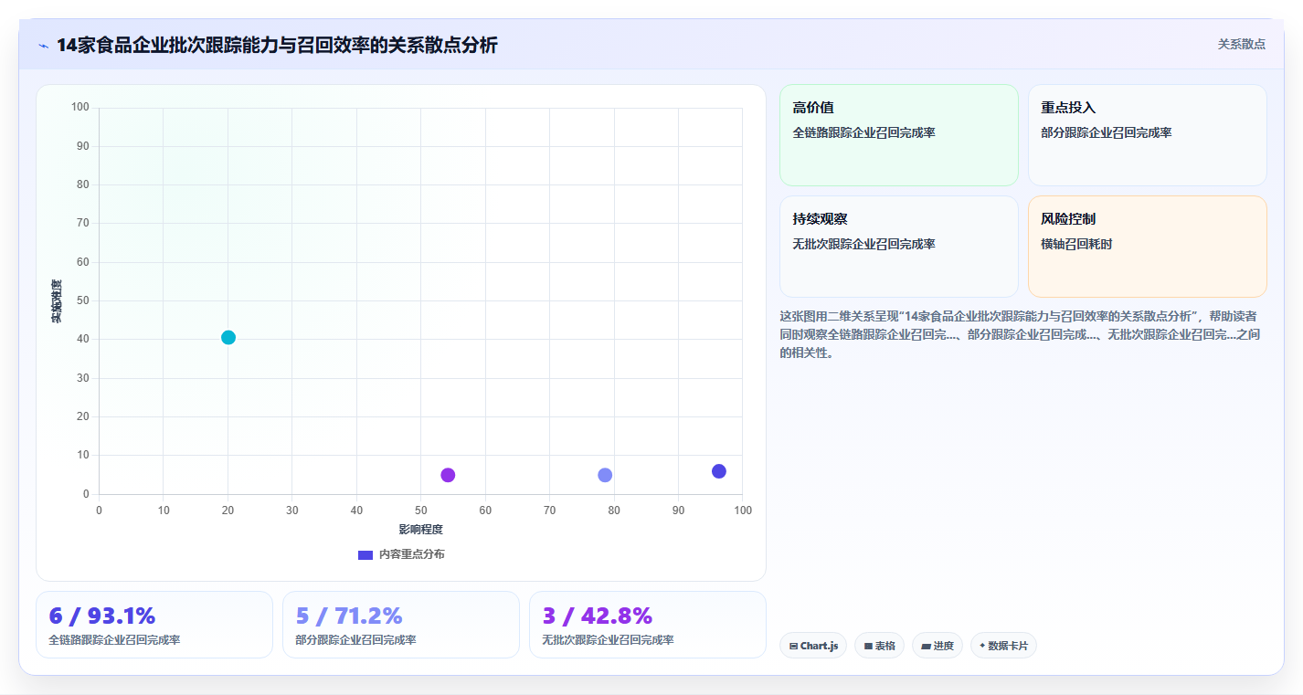
Task: Click the 6 / 93.1% statistic card
Action: (x=154, y=625)
